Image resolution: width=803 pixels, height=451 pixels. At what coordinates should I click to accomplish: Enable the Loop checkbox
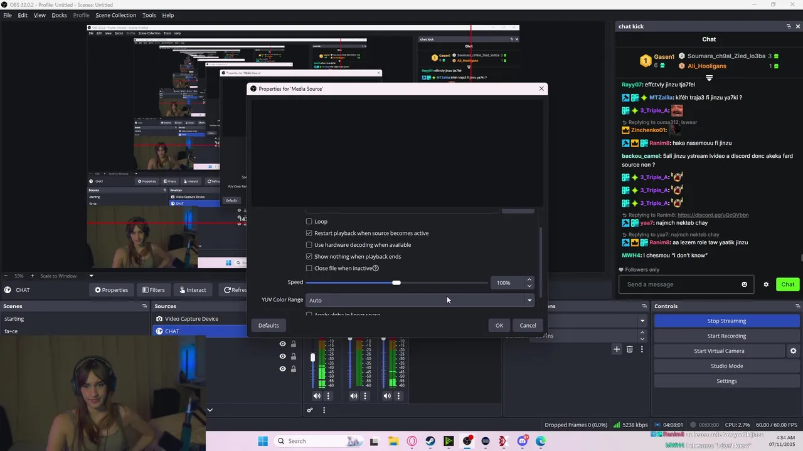coord(309,221)
